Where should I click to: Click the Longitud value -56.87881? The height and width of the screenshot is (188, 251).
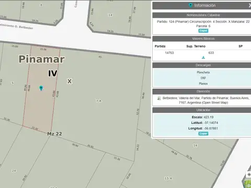(211, 128)
